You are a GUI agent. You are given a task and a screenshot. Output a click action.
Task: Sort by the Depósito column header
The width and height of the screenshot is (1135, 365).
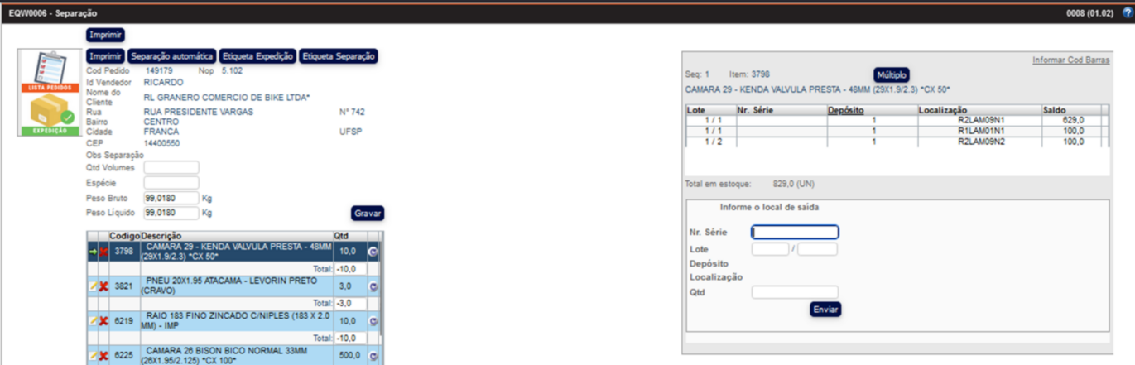tap(848, 110)
